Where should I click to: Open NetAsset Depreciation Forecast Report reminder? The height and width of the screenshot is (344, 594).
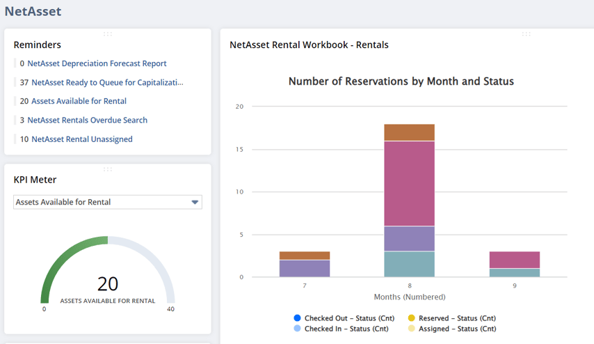(x=97, y=63)
